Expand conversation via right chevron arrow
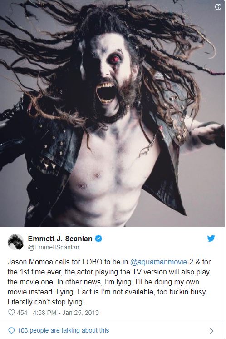Viewport: 226px width, 339px height. coord(211,330)
